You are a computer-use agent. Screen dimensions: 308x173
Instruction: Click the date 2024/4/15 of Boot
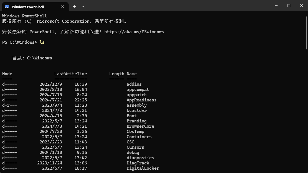[51, 116]
